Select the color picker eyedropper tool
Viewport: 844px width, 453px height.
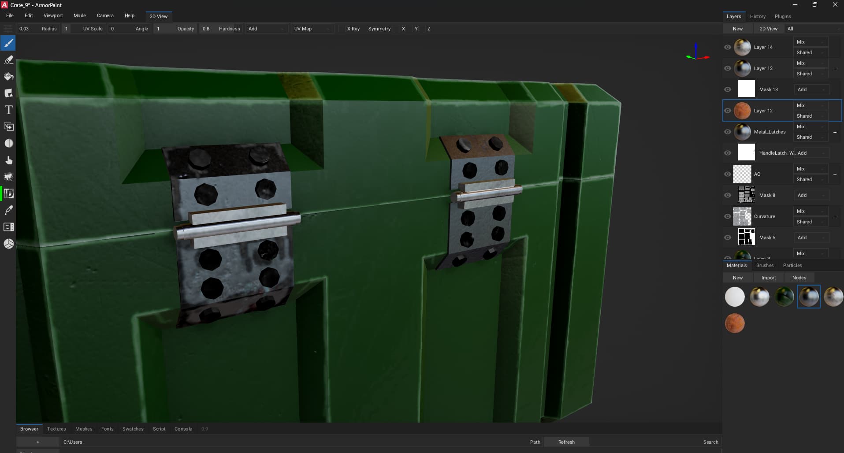pyautogui.click(x=8, y=210)
